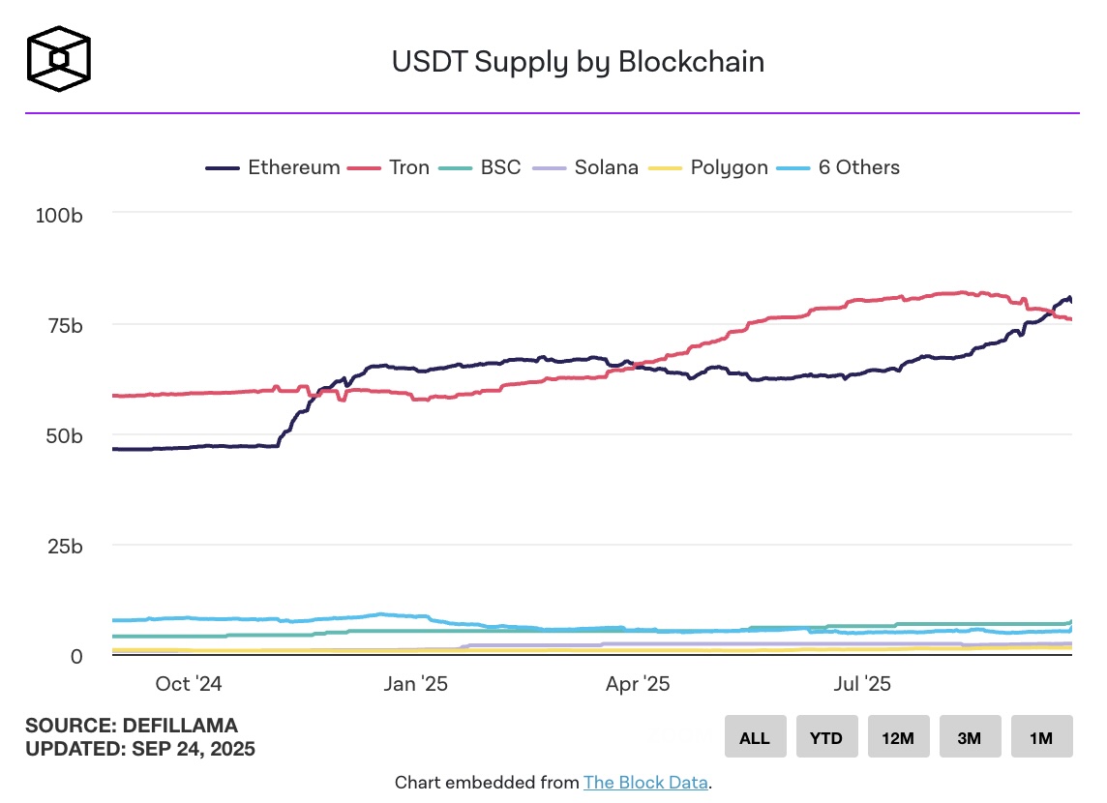The height and width of the screenshot is (803, 1107).
Task: Hide the 6 Others legend series
Action: (838, 167)
